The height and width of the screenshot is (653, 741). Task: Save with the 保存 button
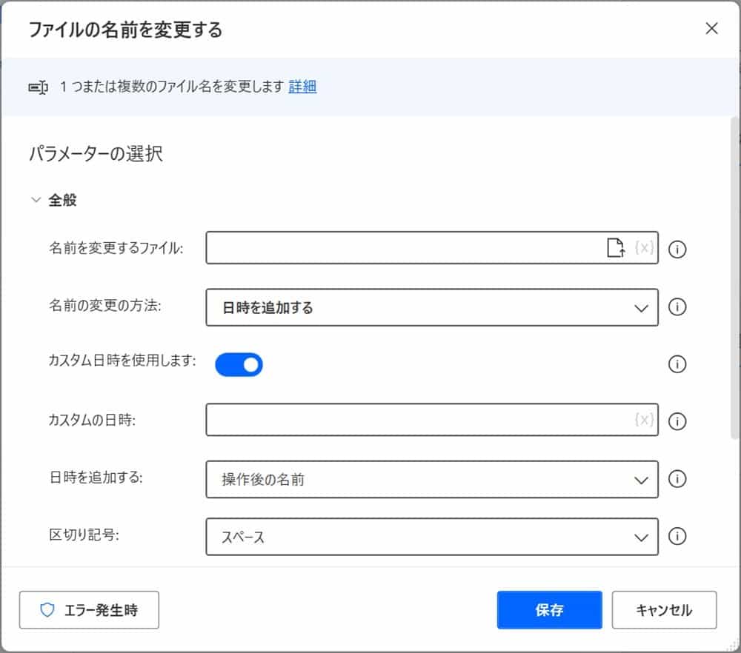click(x=549, y=610)
